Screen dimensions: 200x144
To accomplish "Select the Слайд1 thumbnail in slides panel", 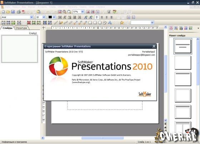I will 20,49.
